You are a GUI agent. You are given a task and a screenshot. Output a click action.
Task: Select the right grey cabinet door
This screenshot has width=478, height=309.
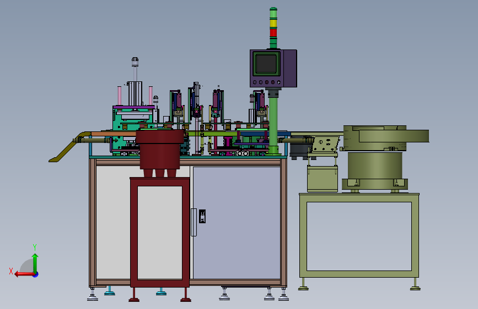pos(237,223)
